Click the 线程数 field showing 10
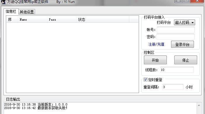205x114 pixels. point(177,70)
